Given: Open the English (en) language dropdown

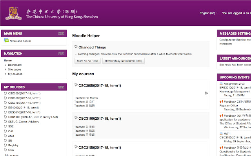Looking at the screenshot, I should 208,13.
